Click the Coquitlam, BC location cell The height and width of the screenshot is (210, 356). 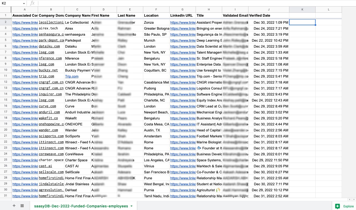(x=156, y=70)
